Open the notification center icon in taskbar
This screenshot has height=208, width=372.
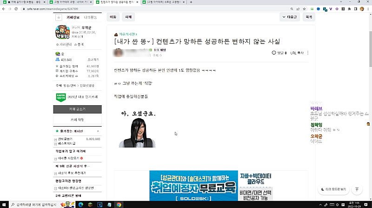click(x=366, y=204)
